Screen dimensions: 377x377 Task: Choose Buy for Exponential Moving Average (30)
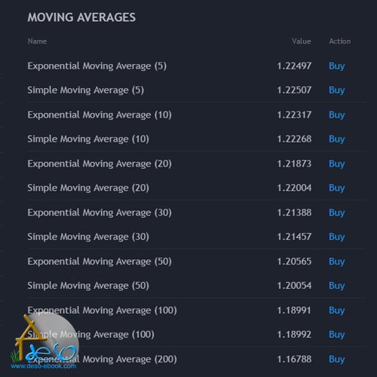pyautogui.click(x=336, y=213)
